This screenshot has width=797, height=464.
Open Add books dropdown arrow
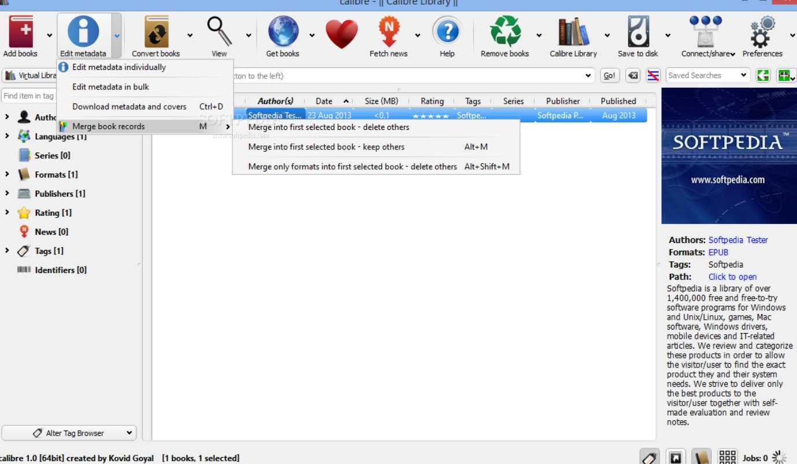(49, 36)
